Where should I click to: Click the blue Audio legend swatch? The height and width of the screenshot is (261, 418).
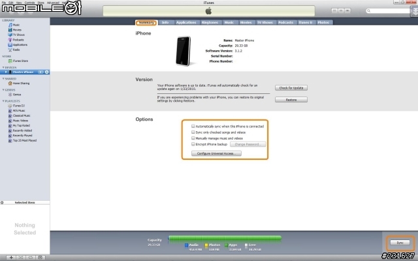(186, 245)
